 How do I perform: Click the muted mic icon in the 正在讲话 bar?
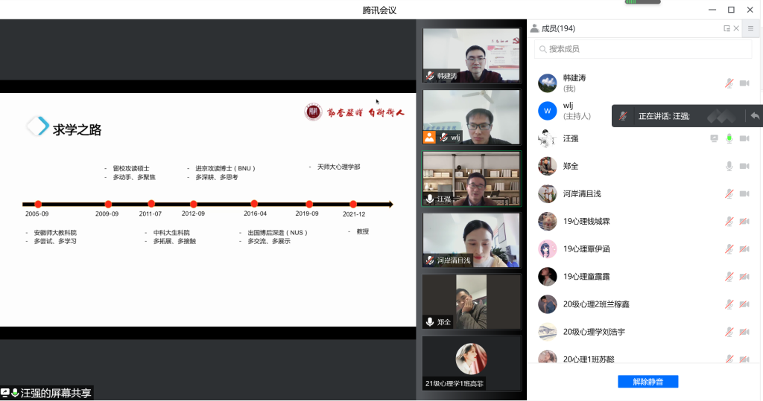pos(623,116)
